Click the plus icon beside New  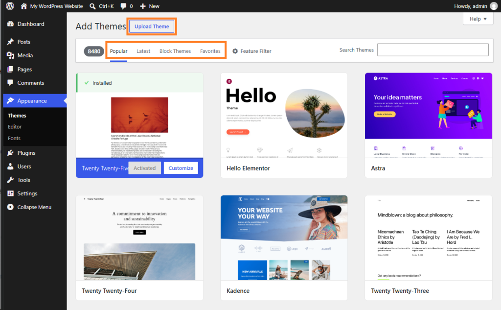point(143,6)
